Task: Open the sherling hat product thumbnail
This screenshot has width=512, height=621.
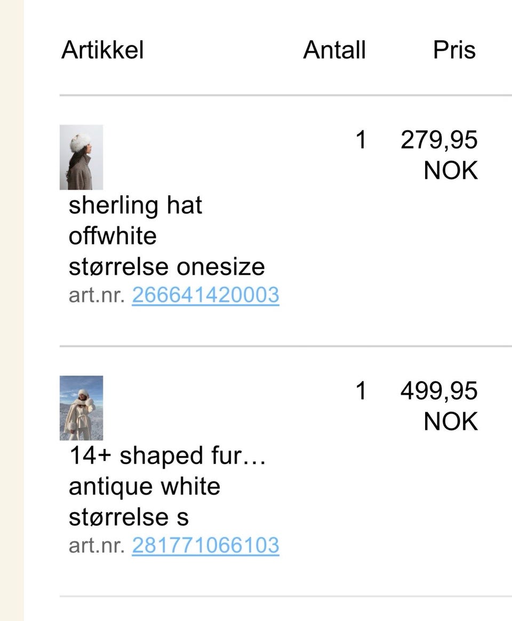Action: (x=81, y=157)
